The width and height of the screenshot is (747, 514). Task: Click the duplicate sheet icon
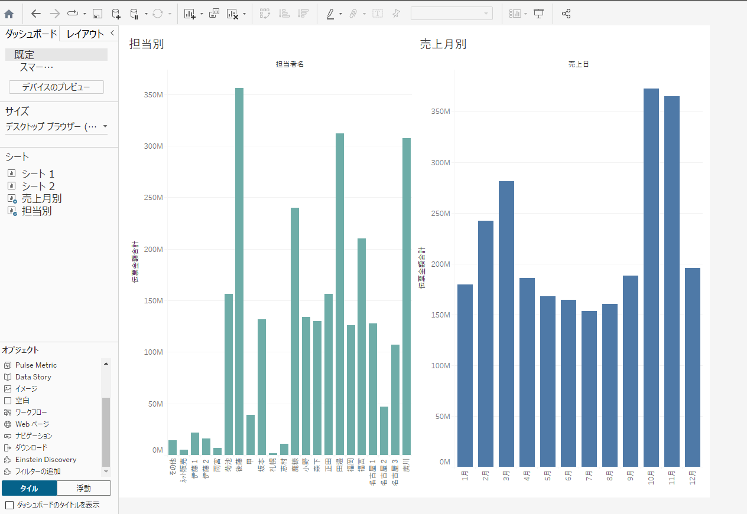pyautogui.click(x=214, y=14)
